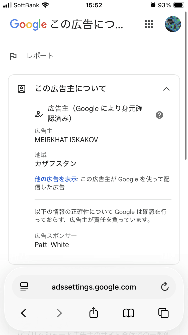
Task: Click the help question mark icon
Action: coord(159,115)
